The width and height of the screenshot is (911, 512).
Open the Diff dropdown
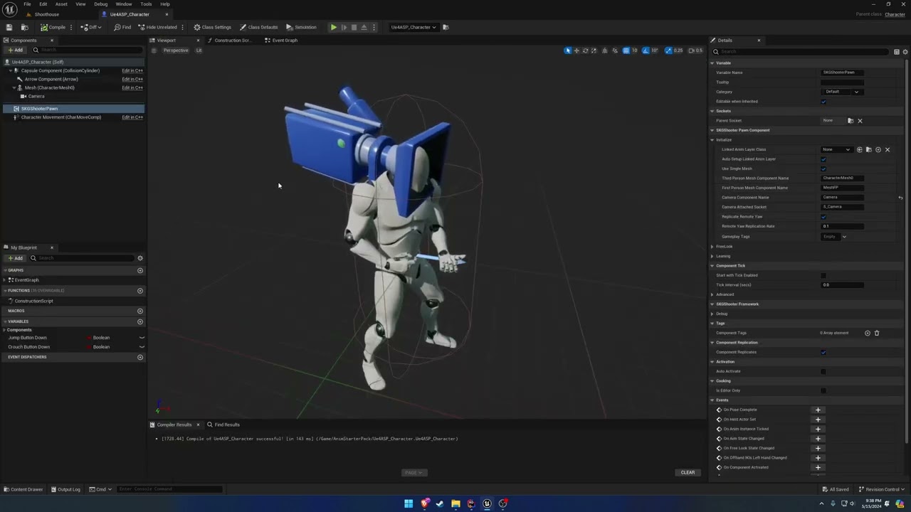pos(90,27)
